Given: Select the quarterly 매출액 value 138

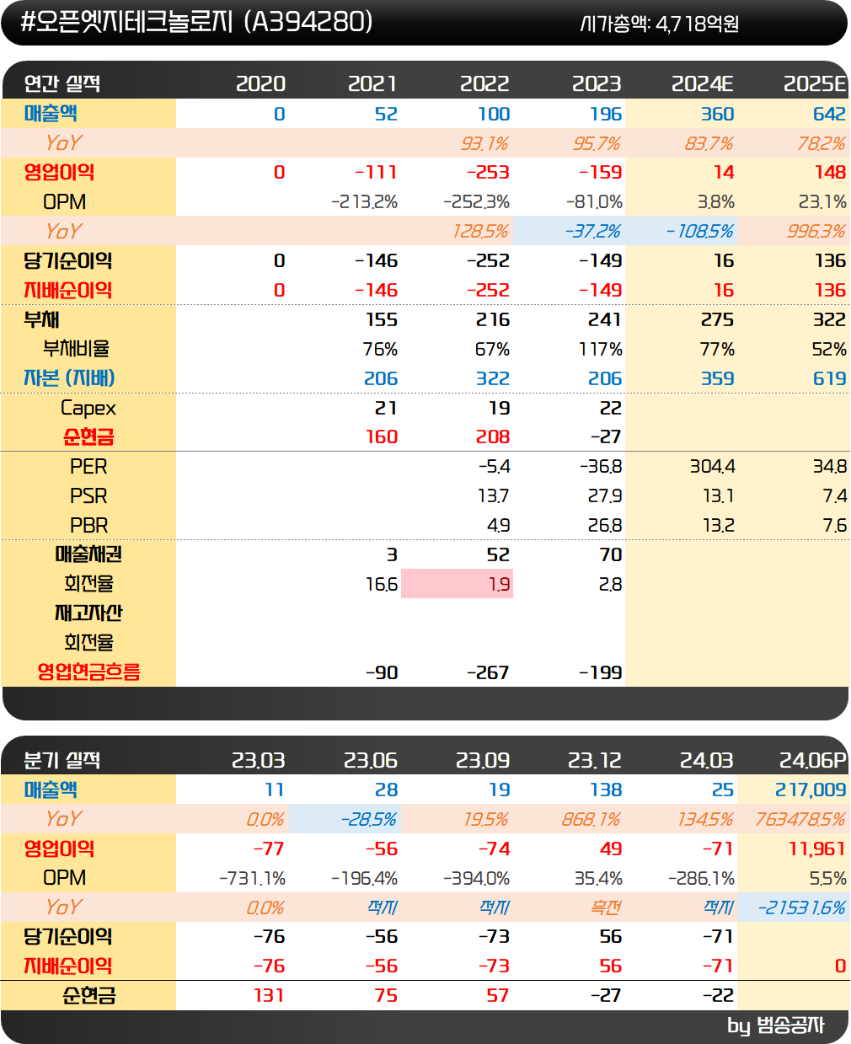Looking at the screenshot, I should tap(606, 790).
